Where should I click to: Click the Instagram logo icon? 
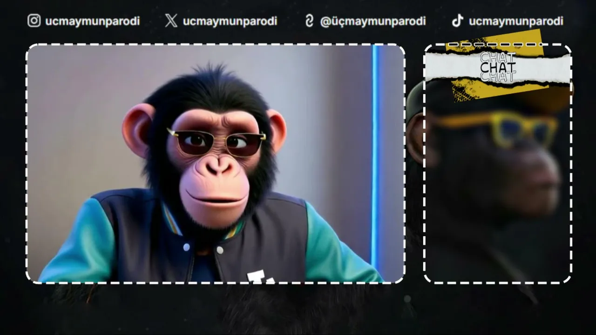coord(34,21)
